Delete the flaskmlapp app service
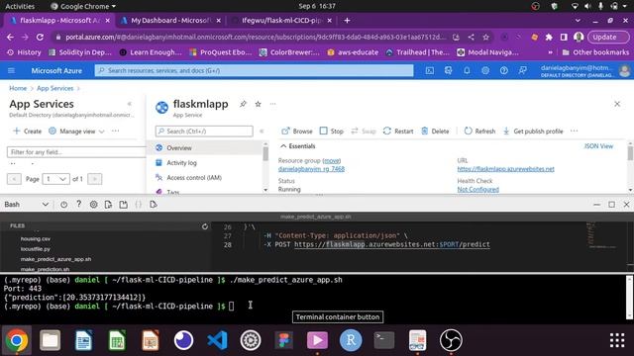Screen dimensions: 634x356 click(435, 132)
